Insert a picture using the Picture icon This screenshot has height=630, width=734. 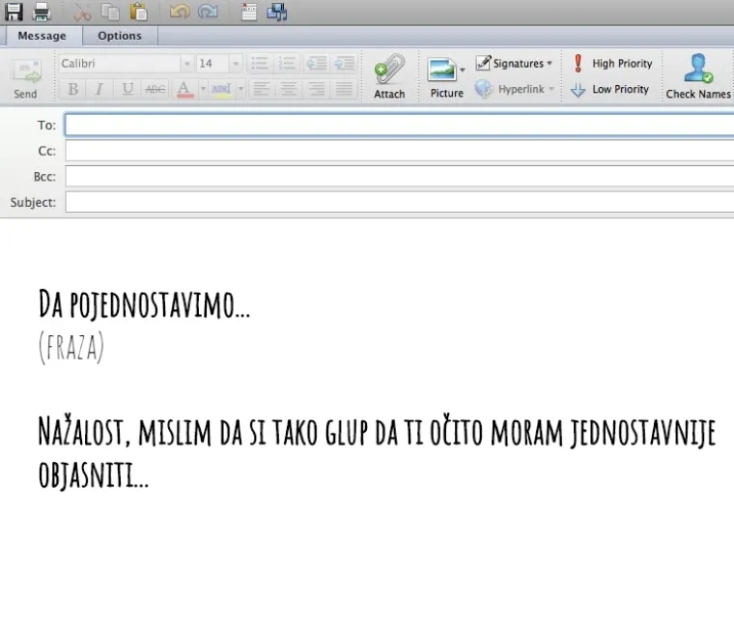(x=445, y=75)
